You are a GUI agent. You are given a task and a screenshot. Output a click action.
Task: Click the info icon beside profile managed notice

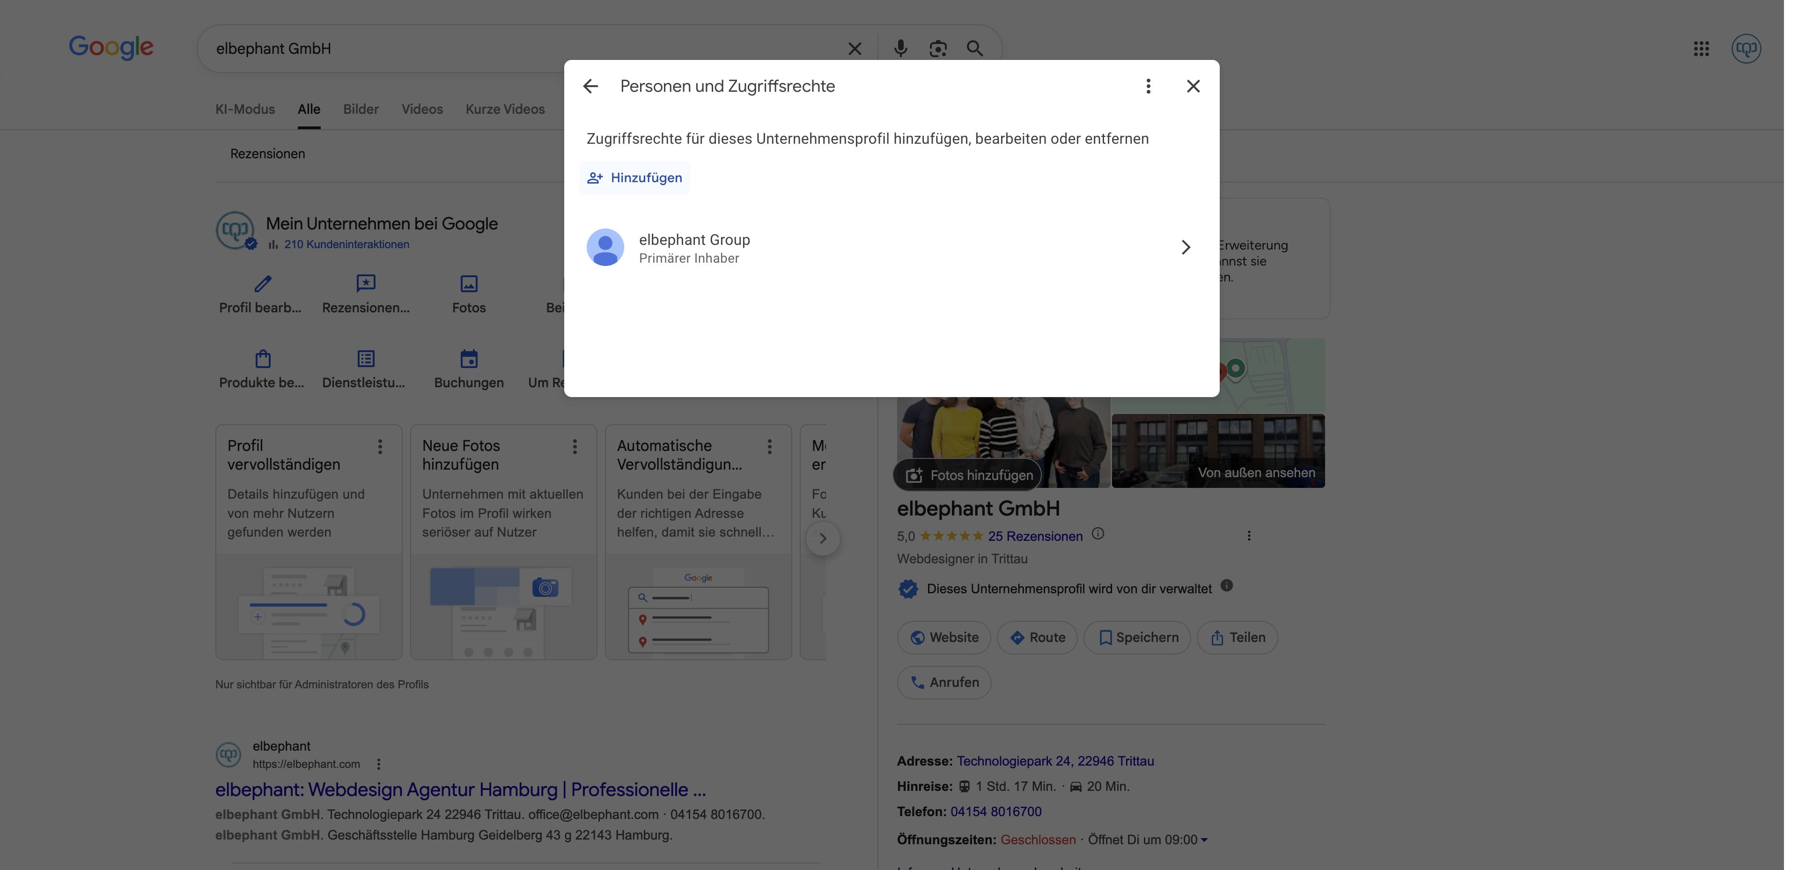[1226, 586]
